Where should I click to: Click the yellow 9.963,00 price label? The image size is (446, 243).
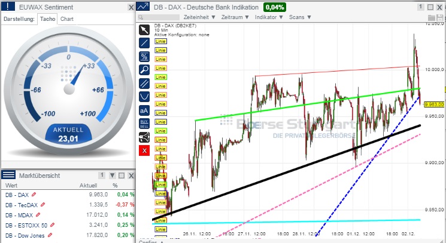tap(434, 104)
